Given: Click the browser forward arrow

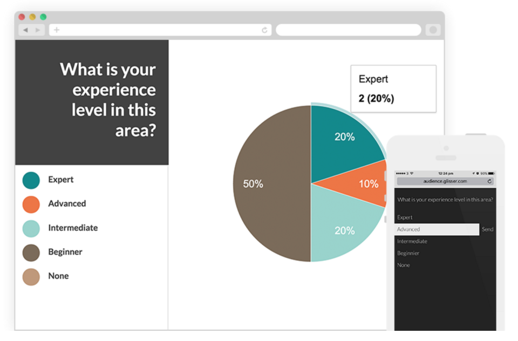Looking at the screenshot, I should click(x=38, y=30).
